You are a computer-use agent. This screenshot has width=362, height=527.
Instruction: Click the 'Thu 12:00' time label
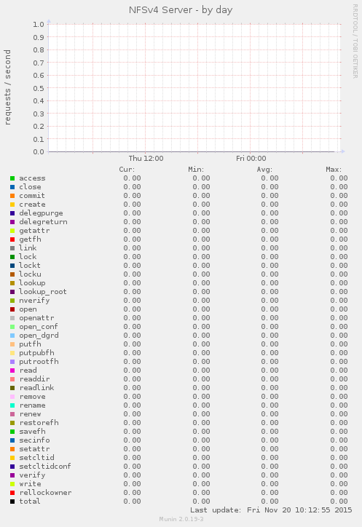click(x=146, y=158)
